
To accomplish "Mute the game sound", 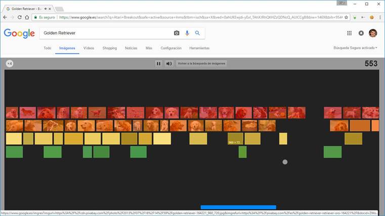I will [x=169, y=64].
